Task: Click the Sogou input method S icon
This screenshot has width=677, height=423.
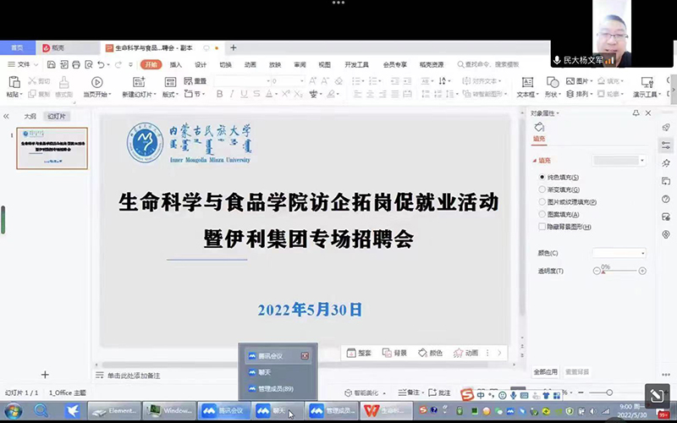Action: point(467,394)
